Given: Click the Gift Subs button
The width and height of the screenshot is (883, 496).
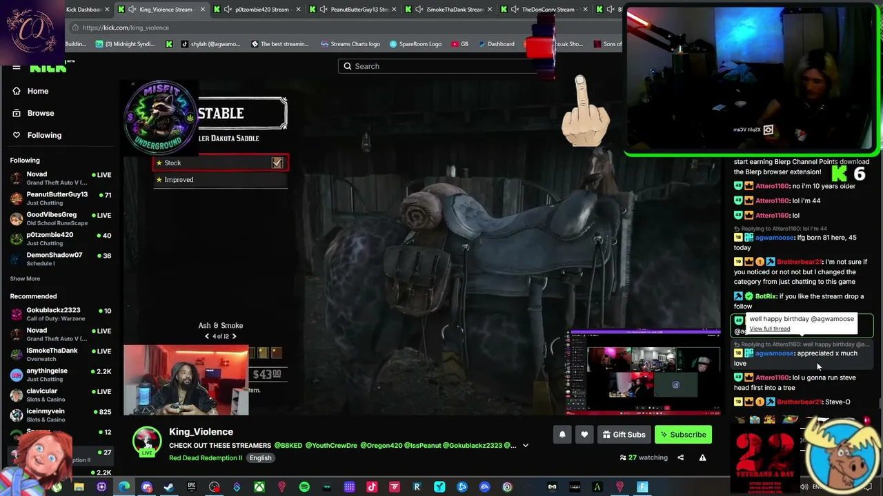Looking at the screenshot, I should tap(624, 435).
